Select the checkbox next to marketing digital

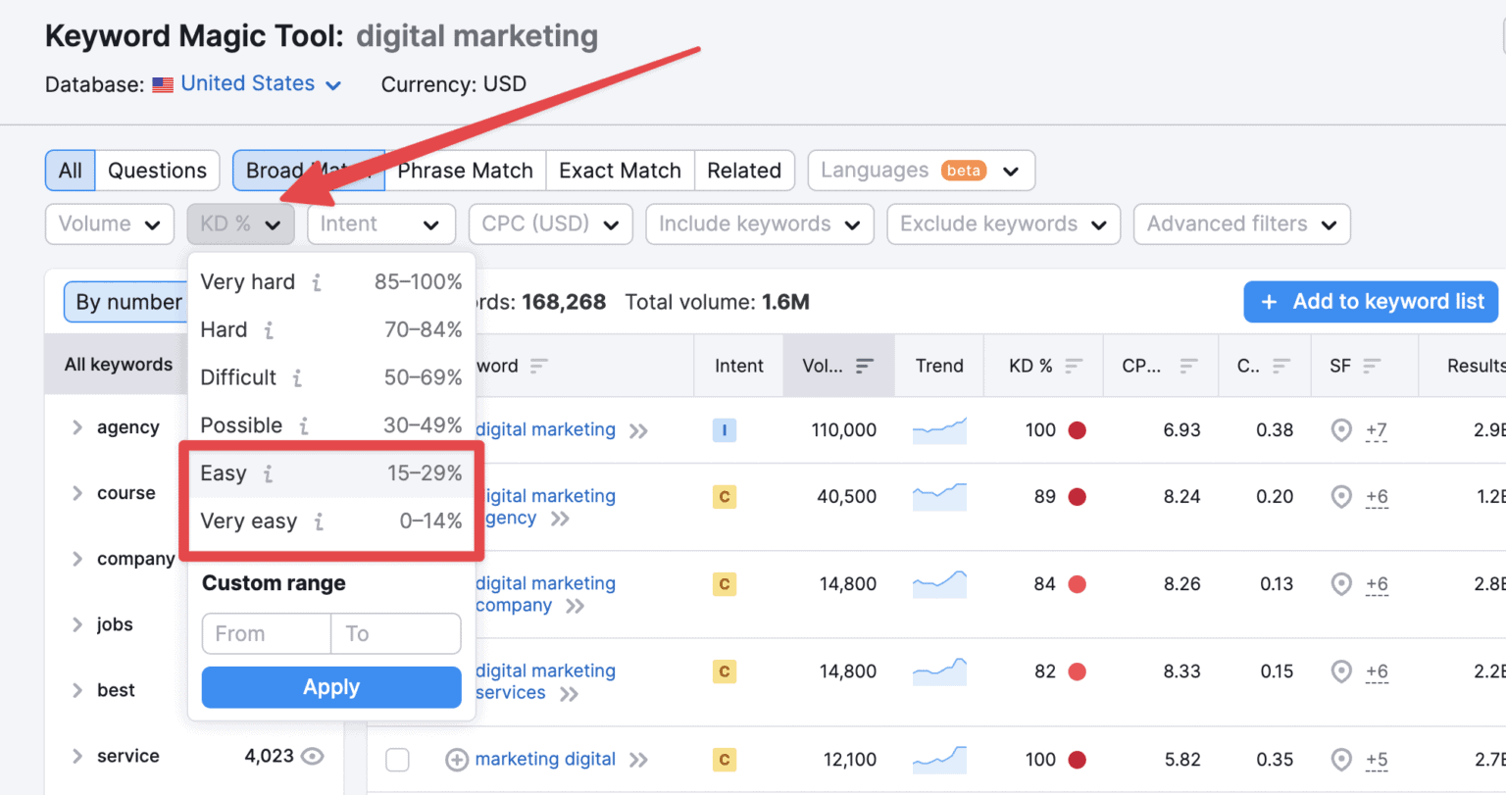pos(397,759)
